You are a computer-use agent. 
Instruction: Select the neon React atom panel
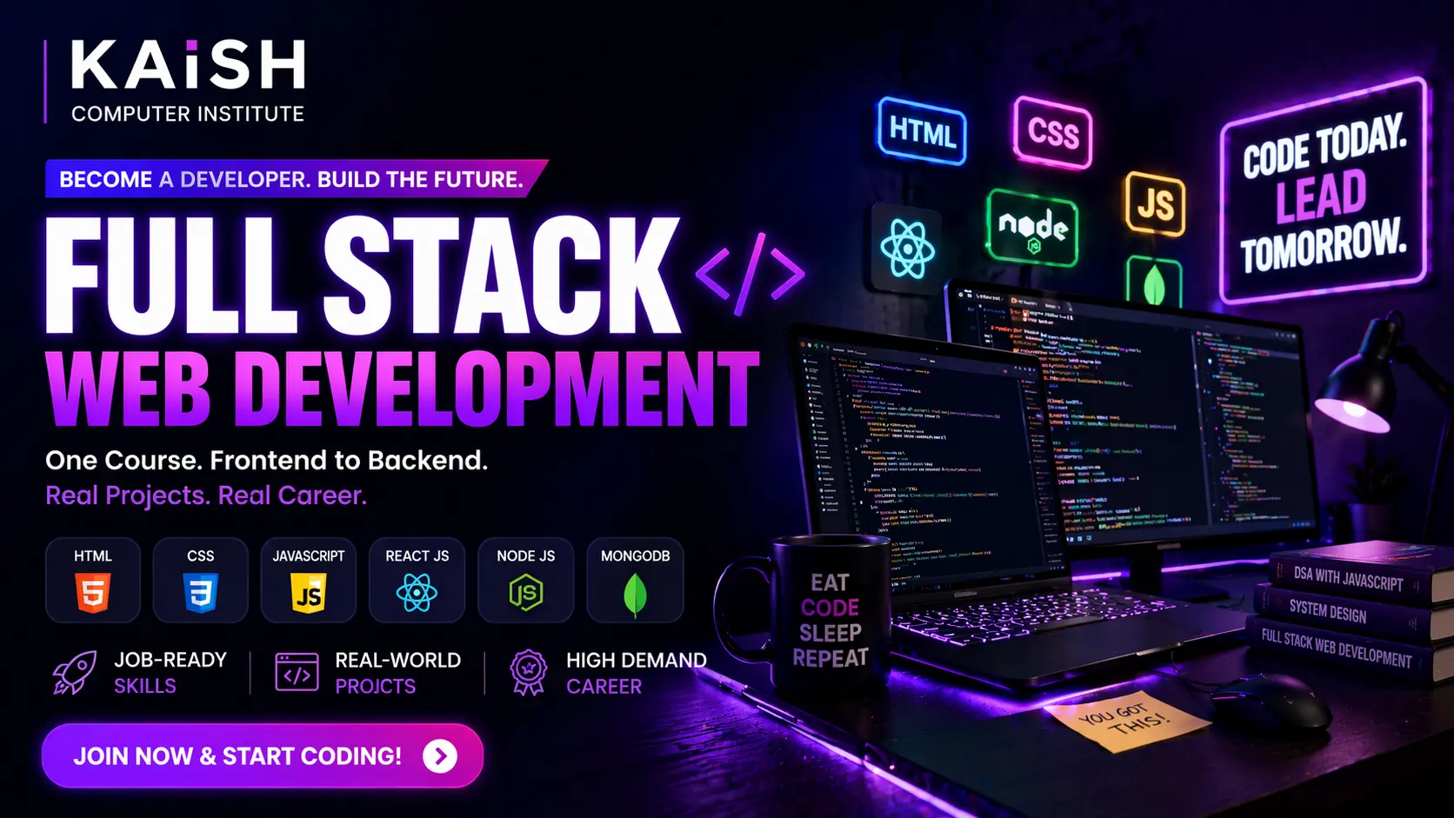point(908,247)
